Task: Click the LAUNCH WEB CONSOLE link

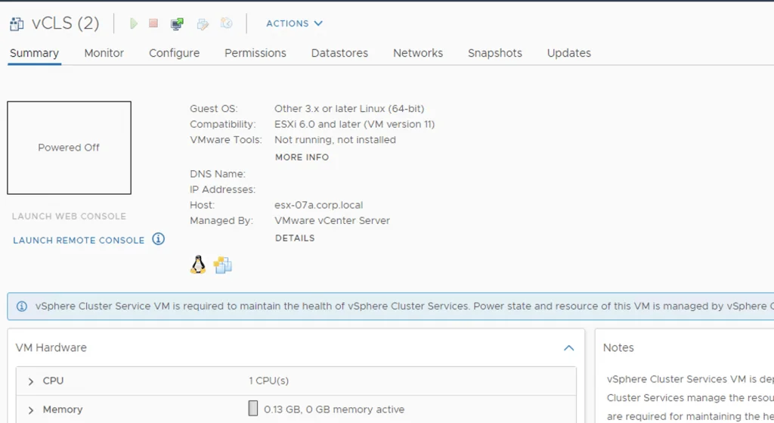Action: (69, 216)
